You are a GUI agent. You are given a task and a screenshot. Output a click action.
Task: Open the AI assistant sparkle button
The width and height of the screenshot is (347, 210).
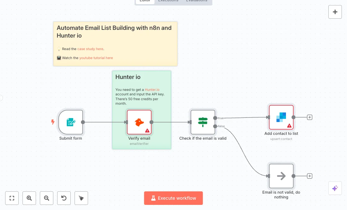[x=335, y=188]
